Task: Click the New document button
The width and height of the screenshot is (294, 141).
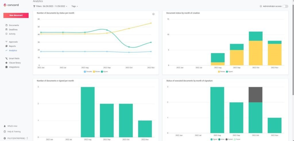Action: [16, 15]
